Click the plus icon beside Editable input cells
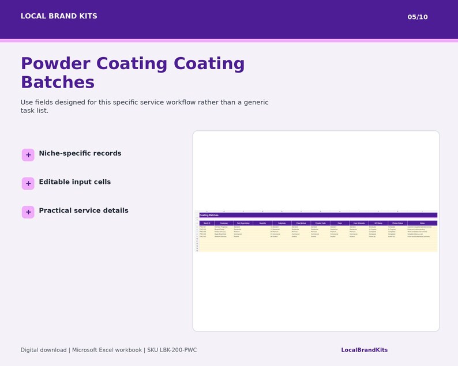This screenshot has height=366, width=458. 28,183
